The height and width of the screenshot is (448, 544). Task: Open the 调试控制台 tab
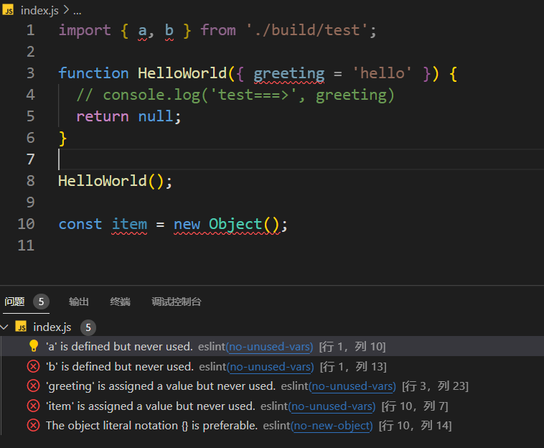(x=176, y=302)
